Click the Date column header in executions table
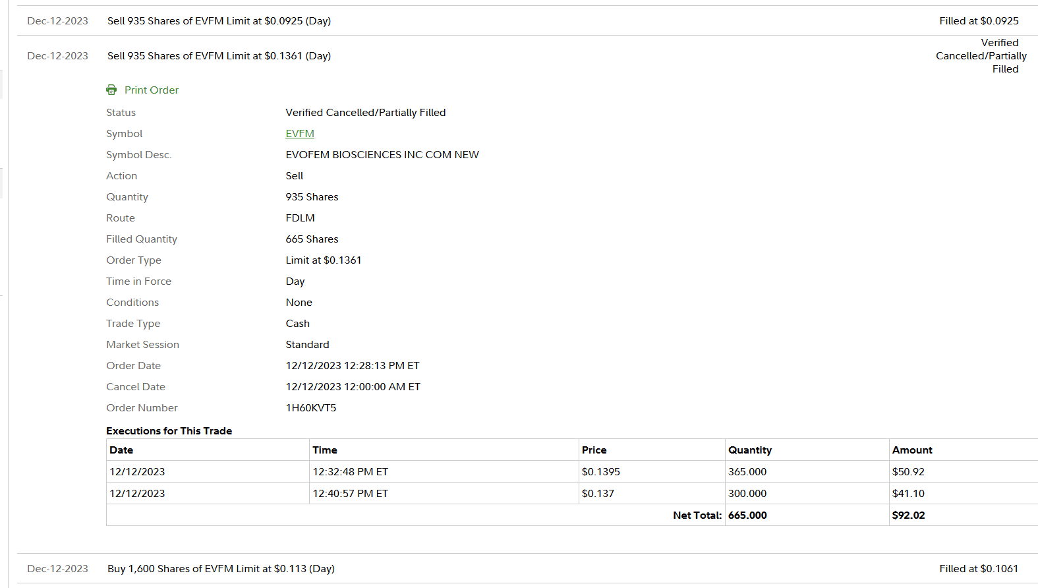Image resolution: width=1038 pixels, height=588 pixels. tap(121, 450)
